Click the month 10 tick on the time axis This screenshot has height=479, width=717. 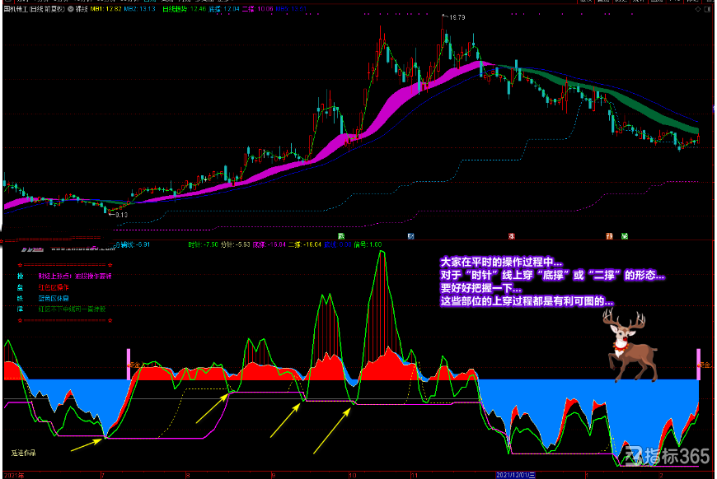coord(352,476)
